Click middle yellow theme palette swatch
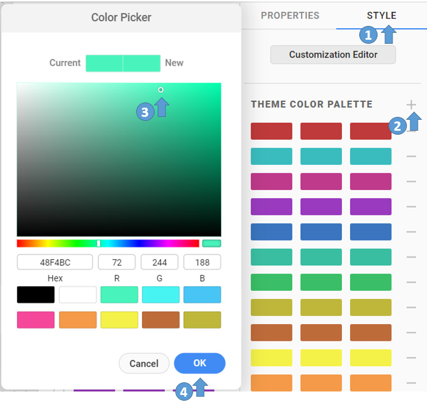The height and width of the screenshot is (403, 427). pos(321,358)
